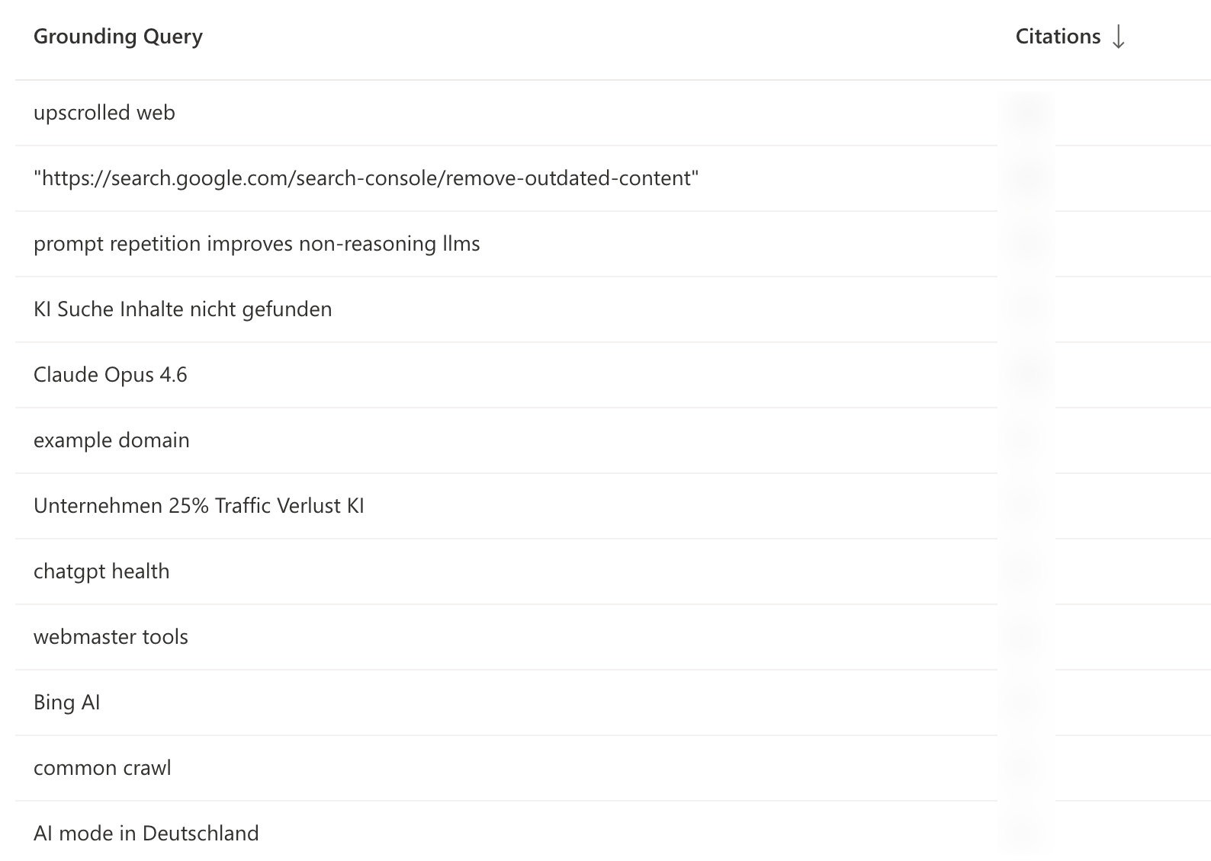Select the 'webmaster tools' query
This screenshot has height=861, width=1211.
(x=111, y=636)
